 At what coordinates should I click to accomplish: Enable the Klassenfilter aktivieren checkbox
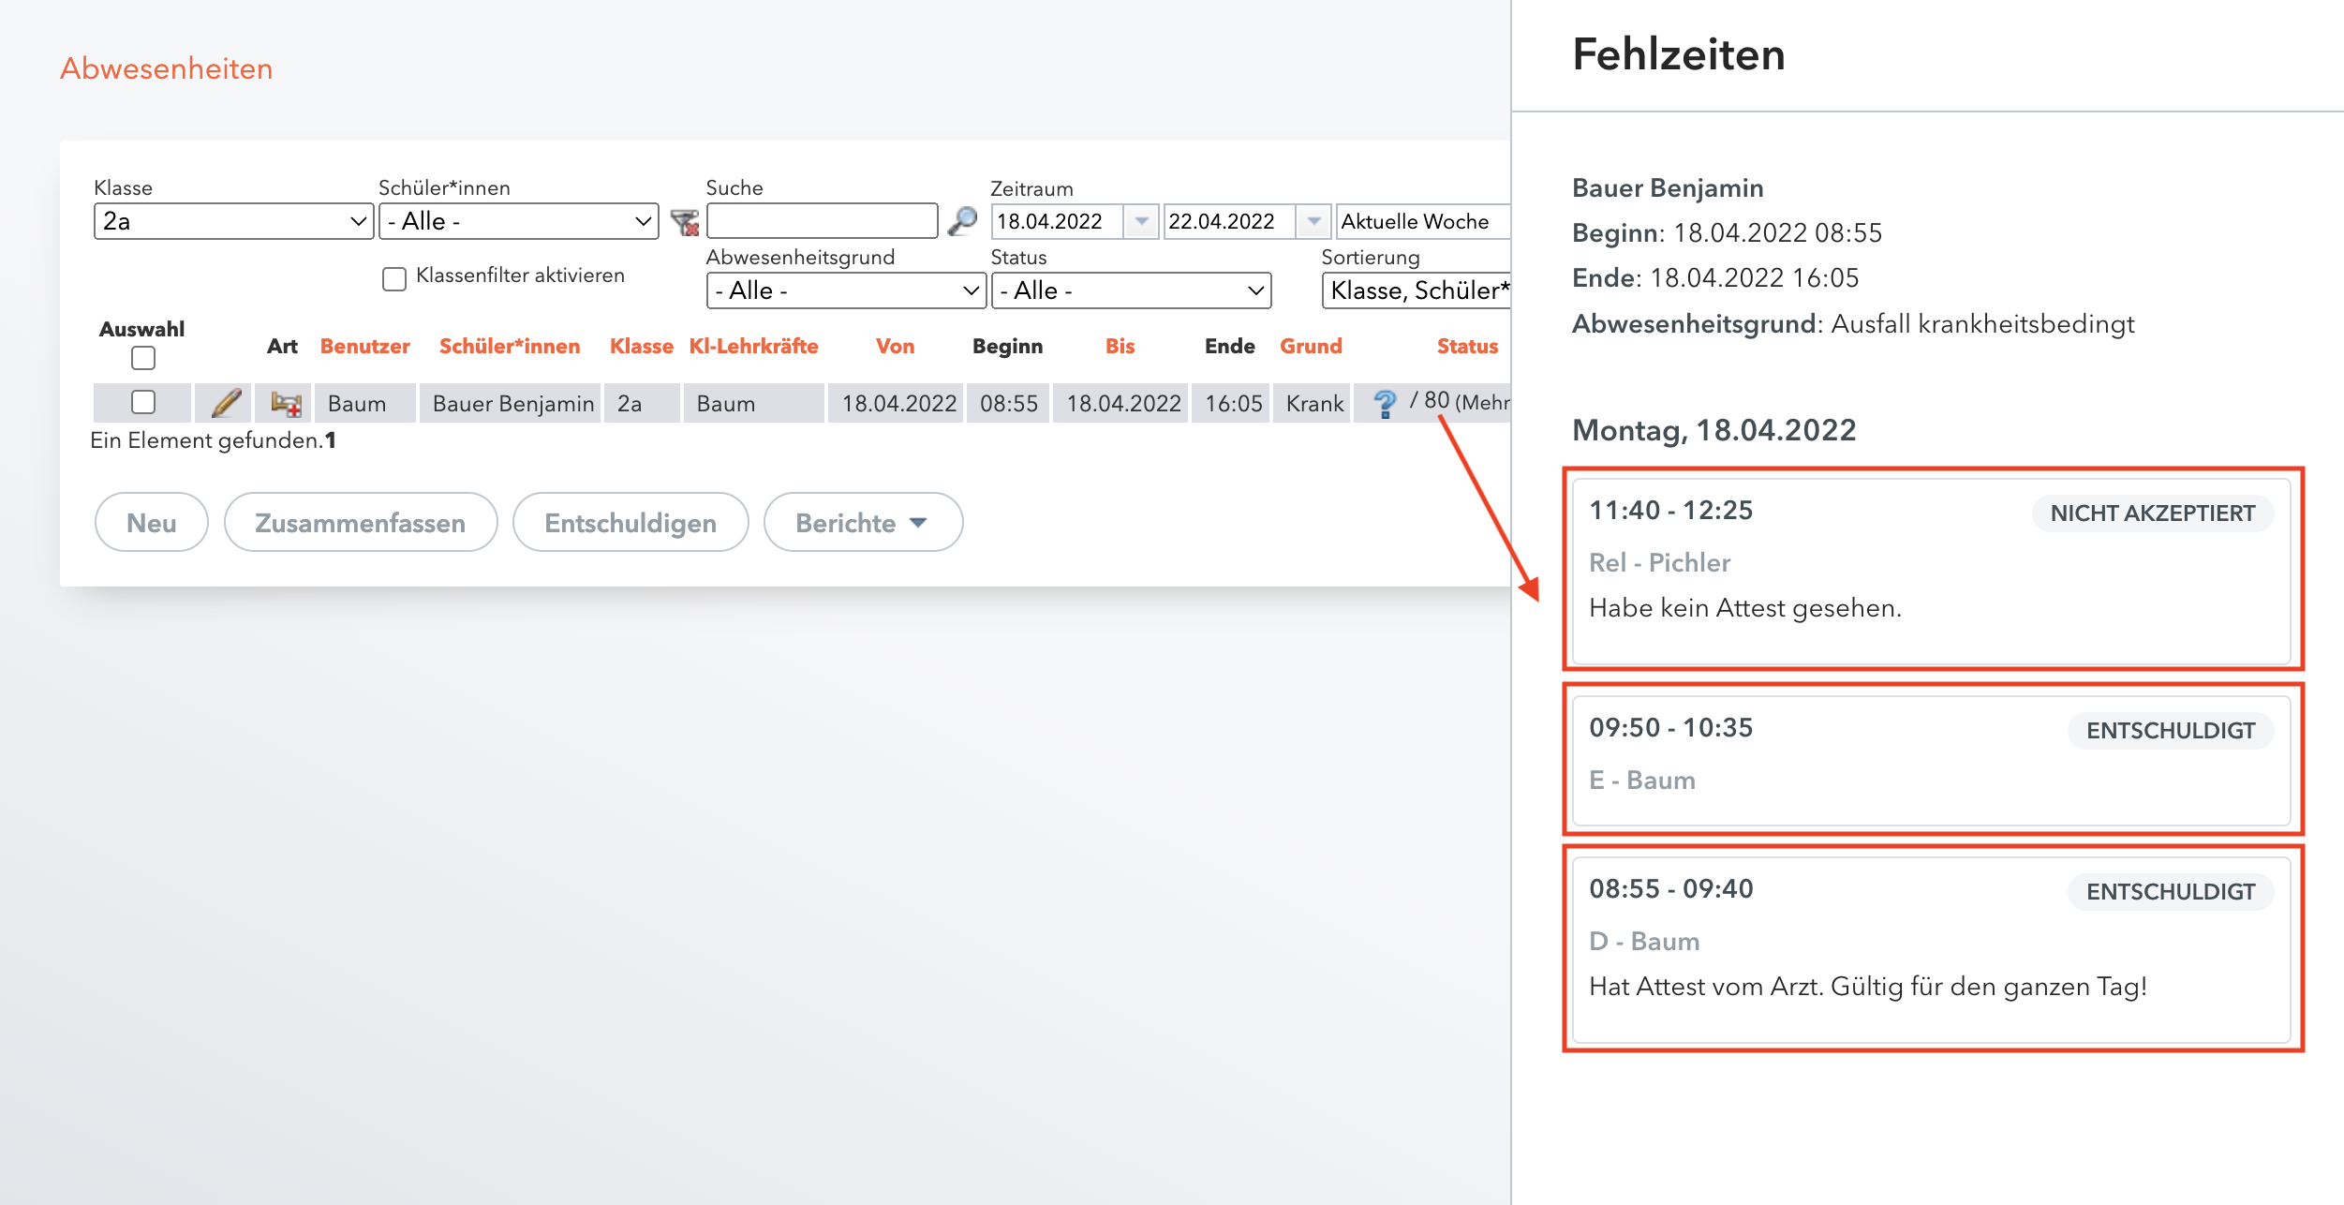coord(394,278)
